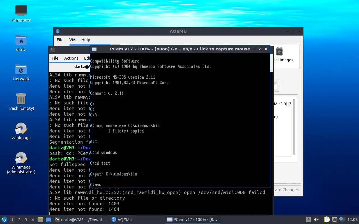
Task: Open the dartz home folder icon
Action: point(21,43)
